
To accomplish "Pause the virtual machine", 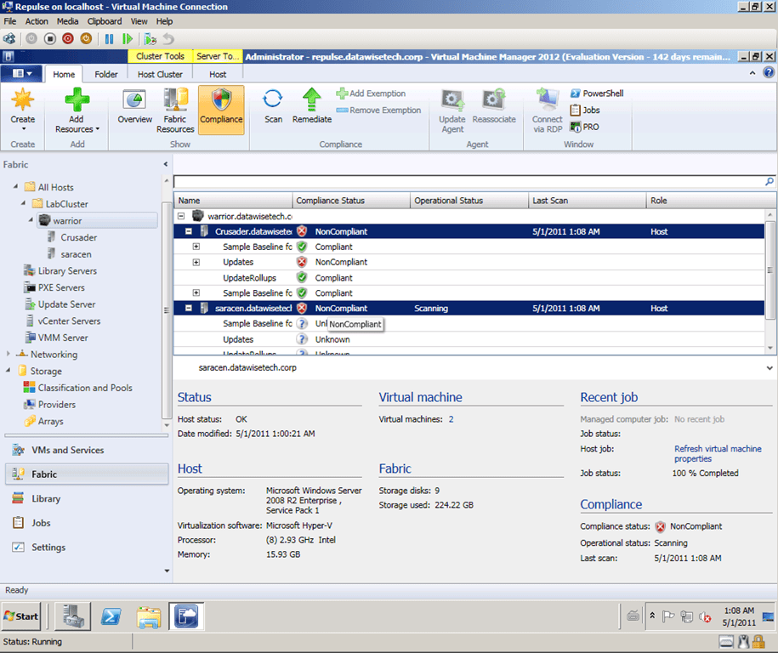I will tap(109, 39).
